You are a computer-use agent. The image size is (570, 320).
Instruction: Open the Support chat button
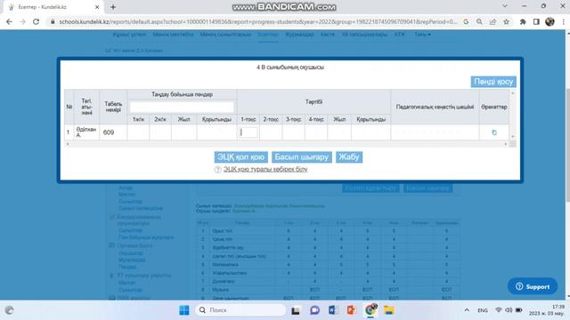533,286
